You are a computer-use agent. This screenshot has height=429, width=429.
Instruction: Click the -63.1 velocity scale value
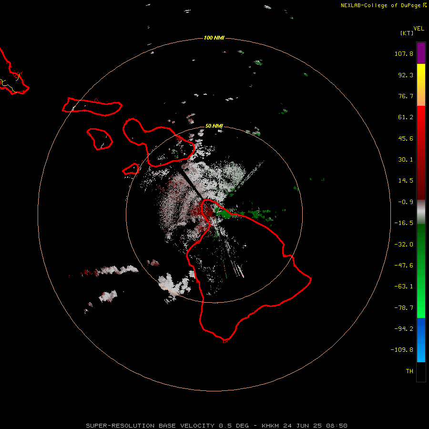tap(404, 286)
